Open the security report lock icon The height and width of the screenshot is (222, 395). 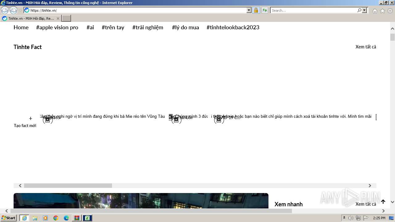256,10
